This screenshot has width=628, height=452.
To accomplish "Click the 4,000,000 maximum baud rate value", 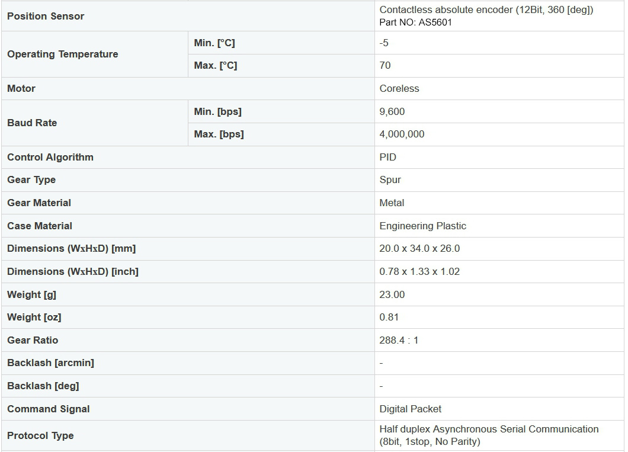I will click(402, 134).
